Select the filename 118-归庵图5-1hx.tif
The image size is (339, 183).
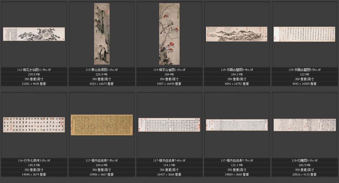pyautogui.click(x=304, y=160)
